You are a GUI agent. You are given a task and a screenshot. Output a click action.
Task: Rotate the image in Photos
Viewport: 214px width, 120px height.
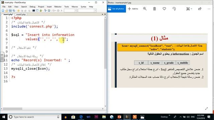174,9
